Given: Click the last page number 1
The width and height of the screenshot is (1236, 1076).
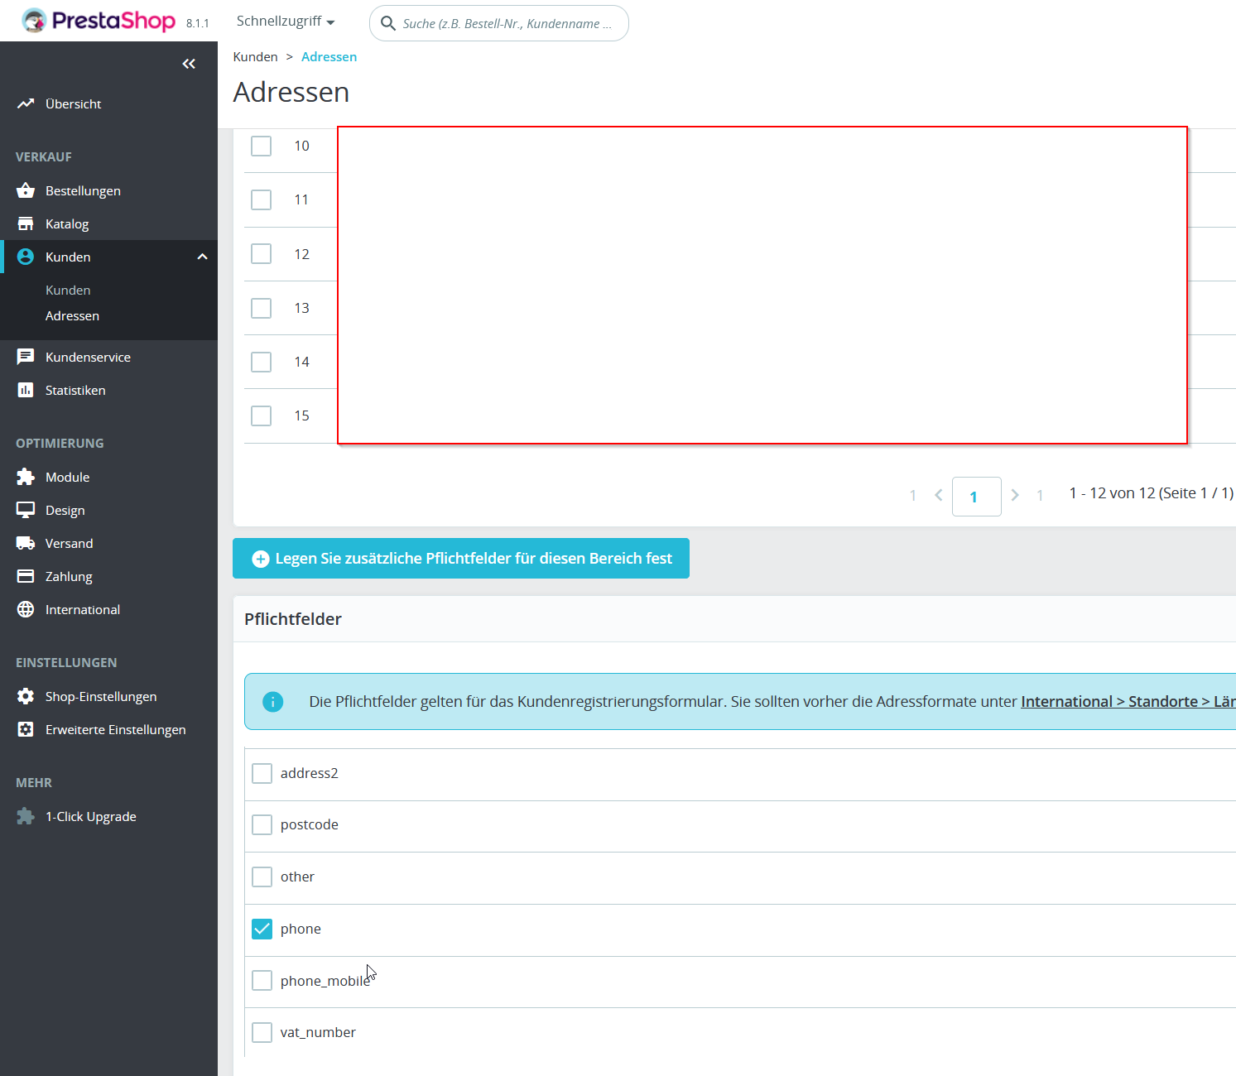Looking at the screenshot, I should tap(1040, 495).
